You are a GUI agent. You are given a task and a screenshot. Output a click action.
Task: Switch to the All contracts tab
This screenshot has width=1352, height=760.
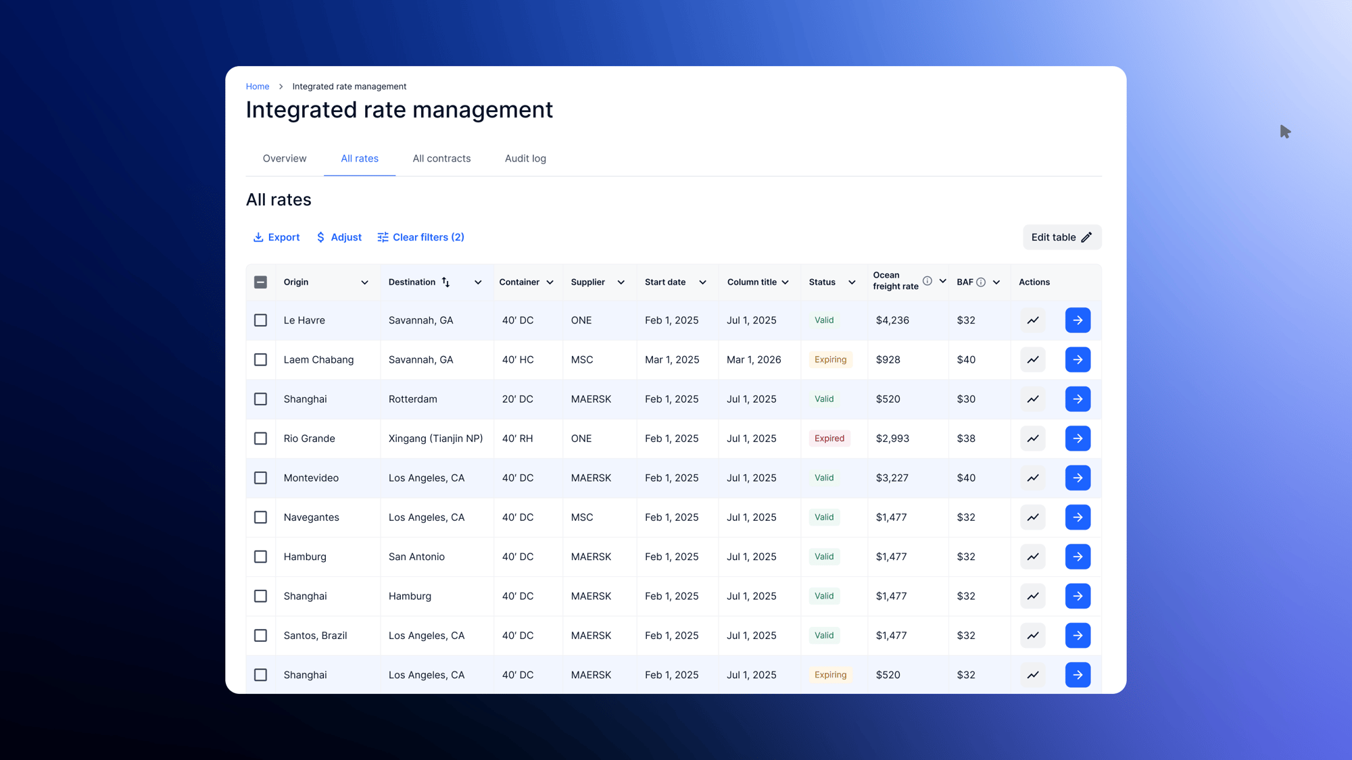[x=441, y=159]
